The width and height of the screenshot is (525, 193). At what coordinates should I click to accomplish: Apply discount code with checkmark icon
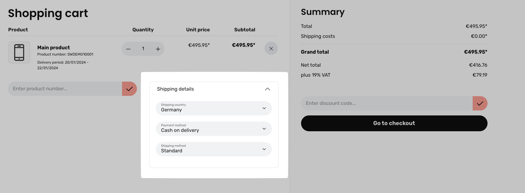click(480, 103)
